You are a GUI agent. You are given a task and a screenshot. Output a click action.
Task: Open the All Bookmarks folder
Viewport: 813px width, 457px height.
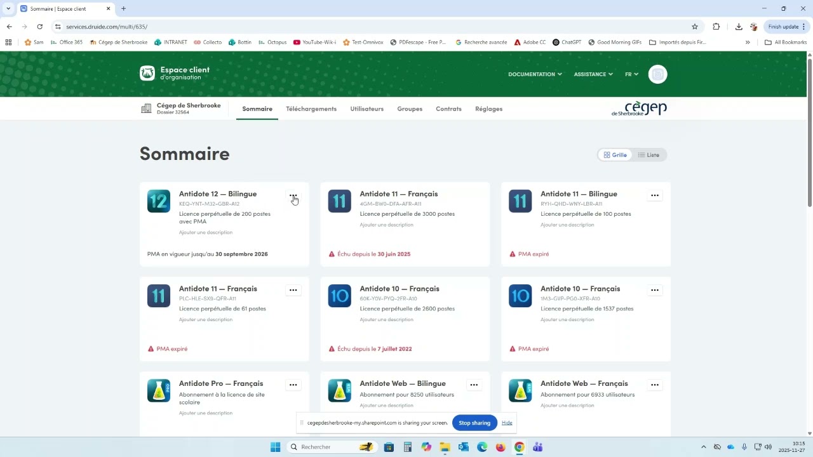[x=786, y=43]
